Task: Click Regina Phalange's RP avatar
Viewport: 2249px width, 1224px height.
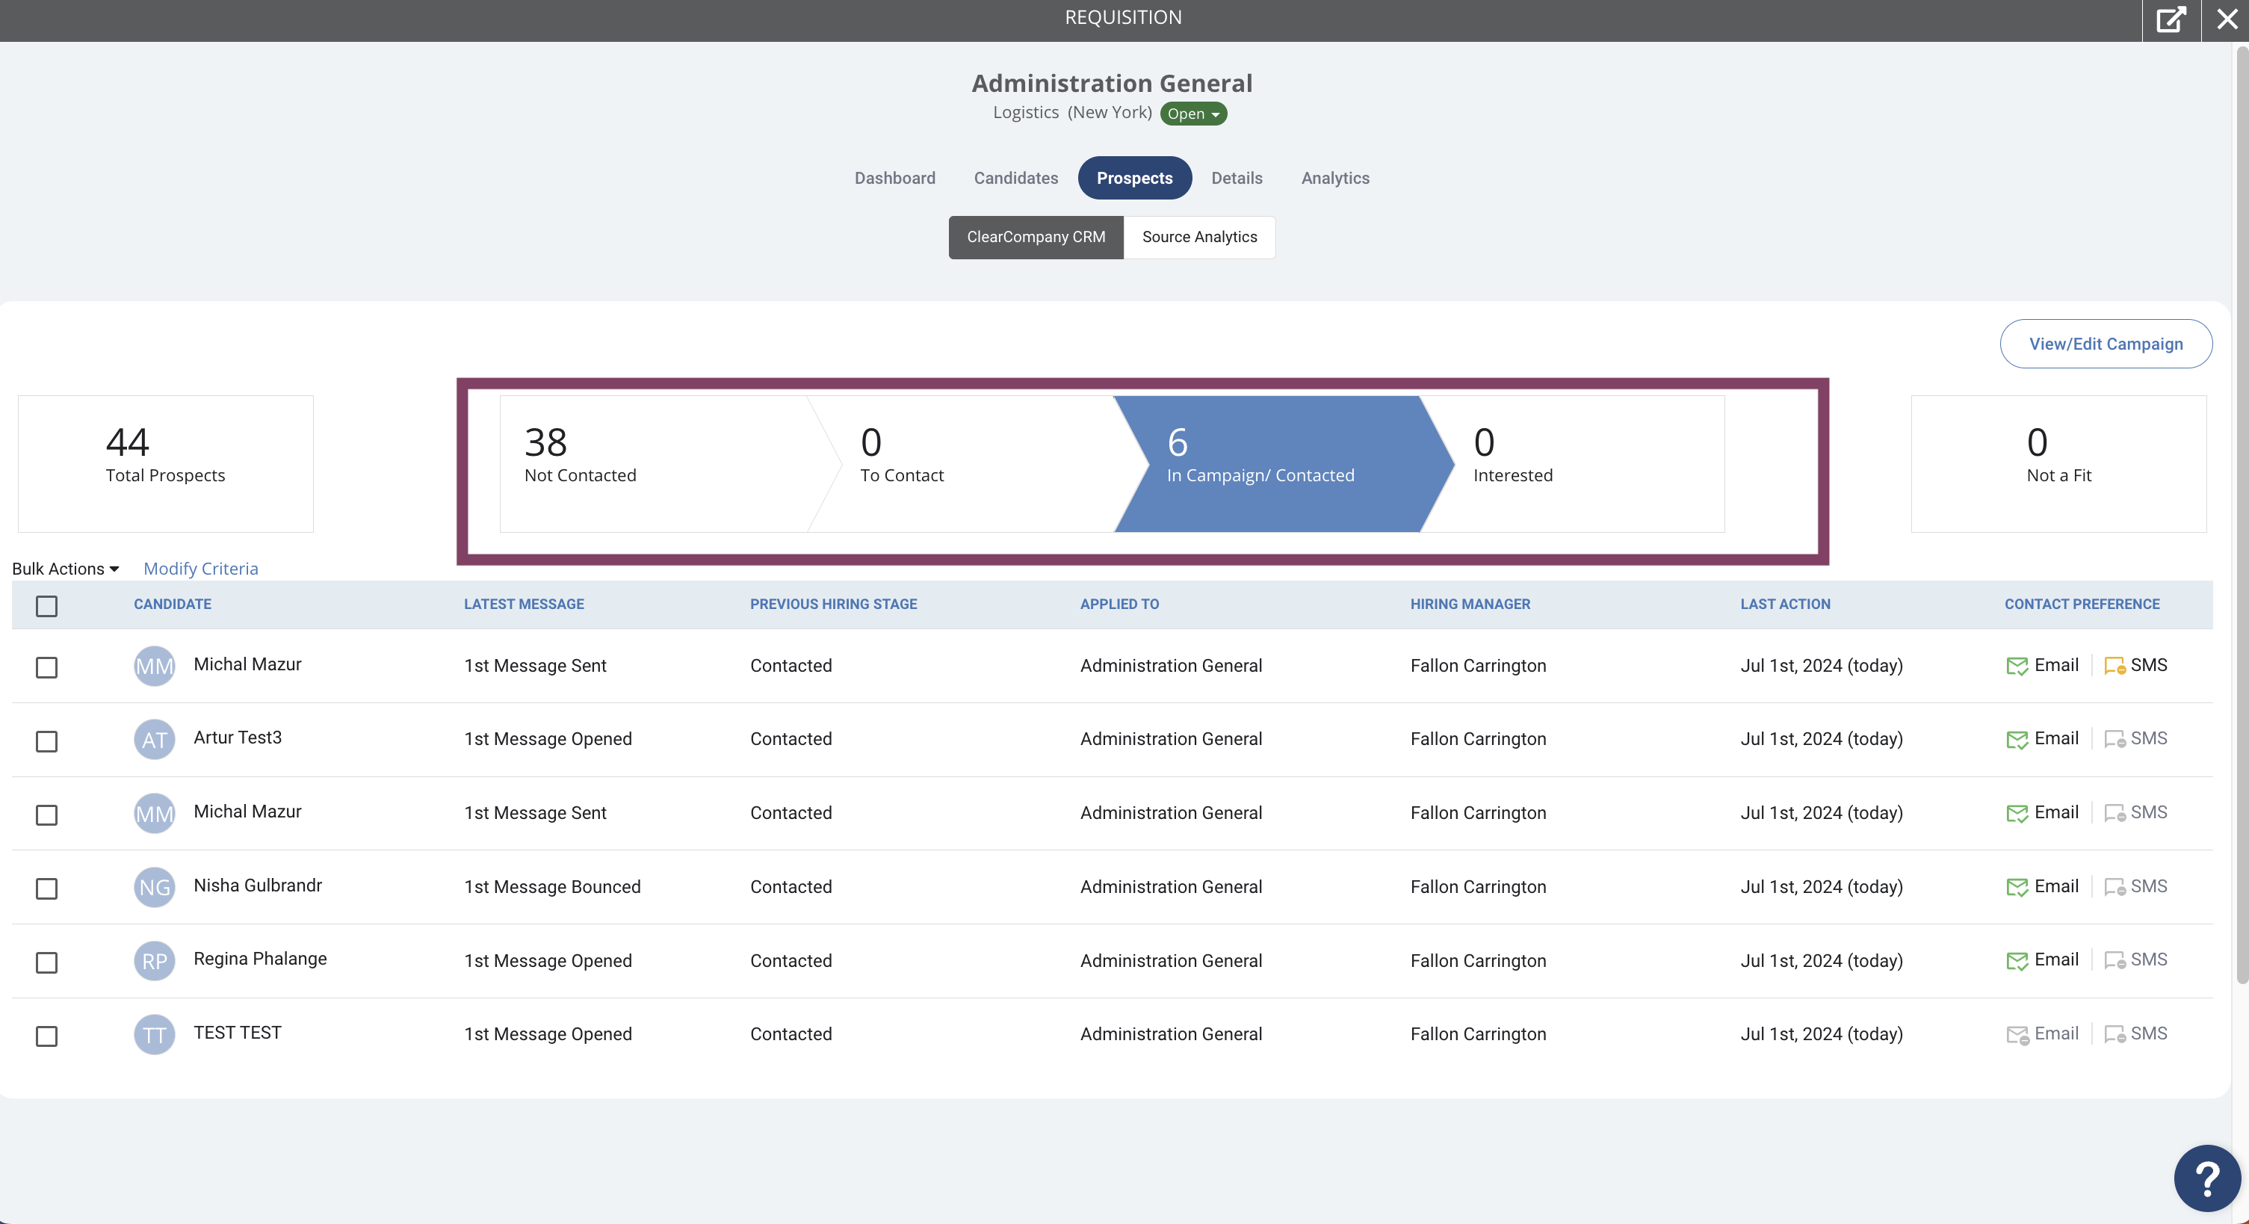Action: (155, 960)
